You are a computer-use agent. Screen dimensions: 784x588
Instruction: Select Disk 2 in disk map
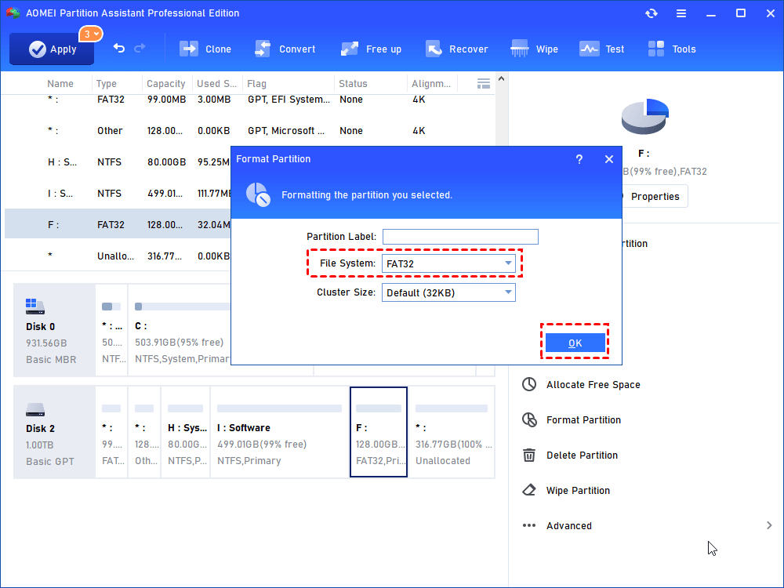pos(54,432)
